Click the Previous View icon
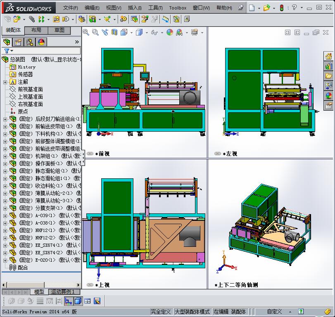Screen dimensions: 335x317 (105, 33)
